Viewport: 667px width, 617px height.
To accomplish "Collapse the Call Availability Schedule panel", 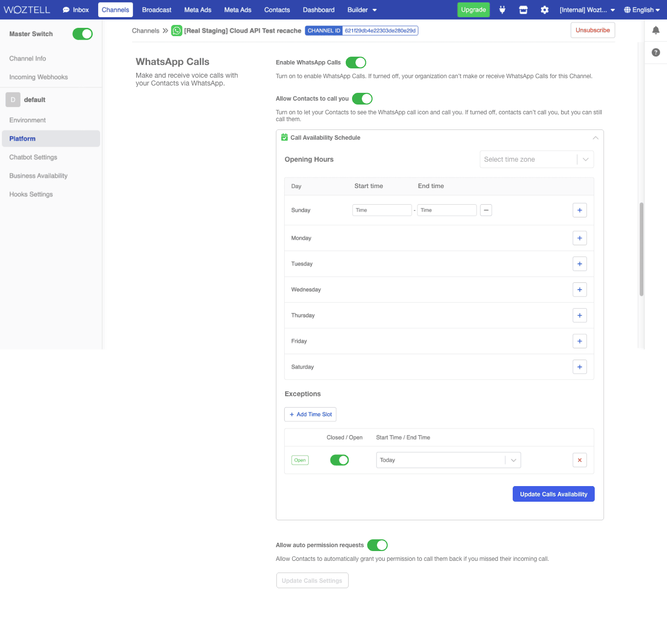I will (x=595, y=138).
